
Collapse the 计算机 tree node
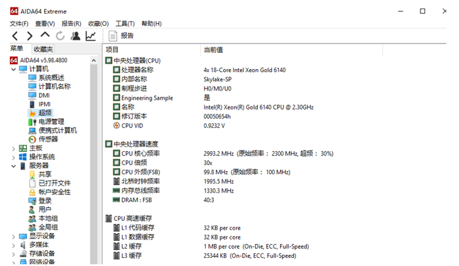click(13, 69)
